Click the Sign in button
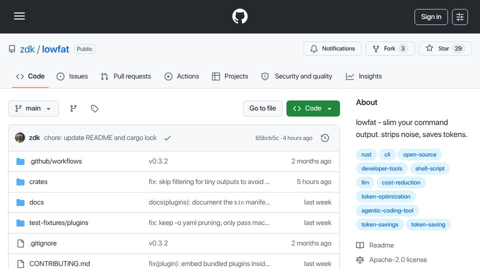The width and height of the screenshot is (480, 270). pos(431,17)
